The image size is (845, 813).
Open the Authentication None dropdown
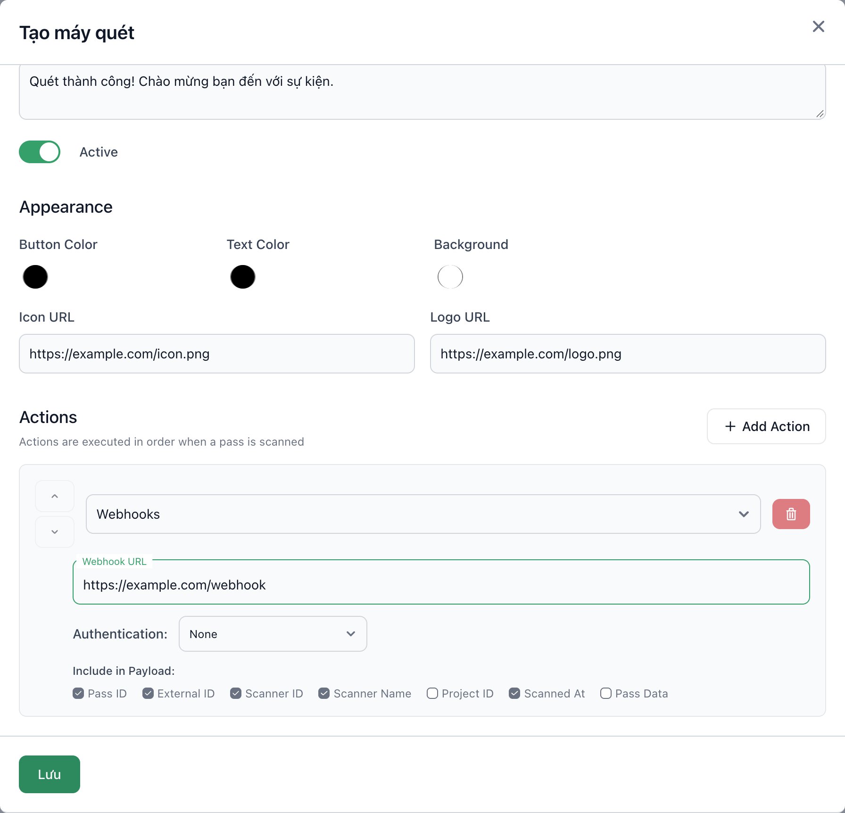pyautogui.click(x=273, y=634)
